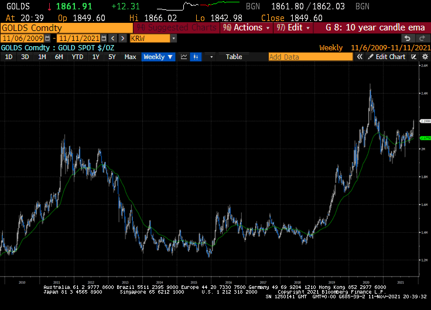Open currency dropdown next to KRW
Viewport: 431px width, 310px height.
[x=173, y=39]
